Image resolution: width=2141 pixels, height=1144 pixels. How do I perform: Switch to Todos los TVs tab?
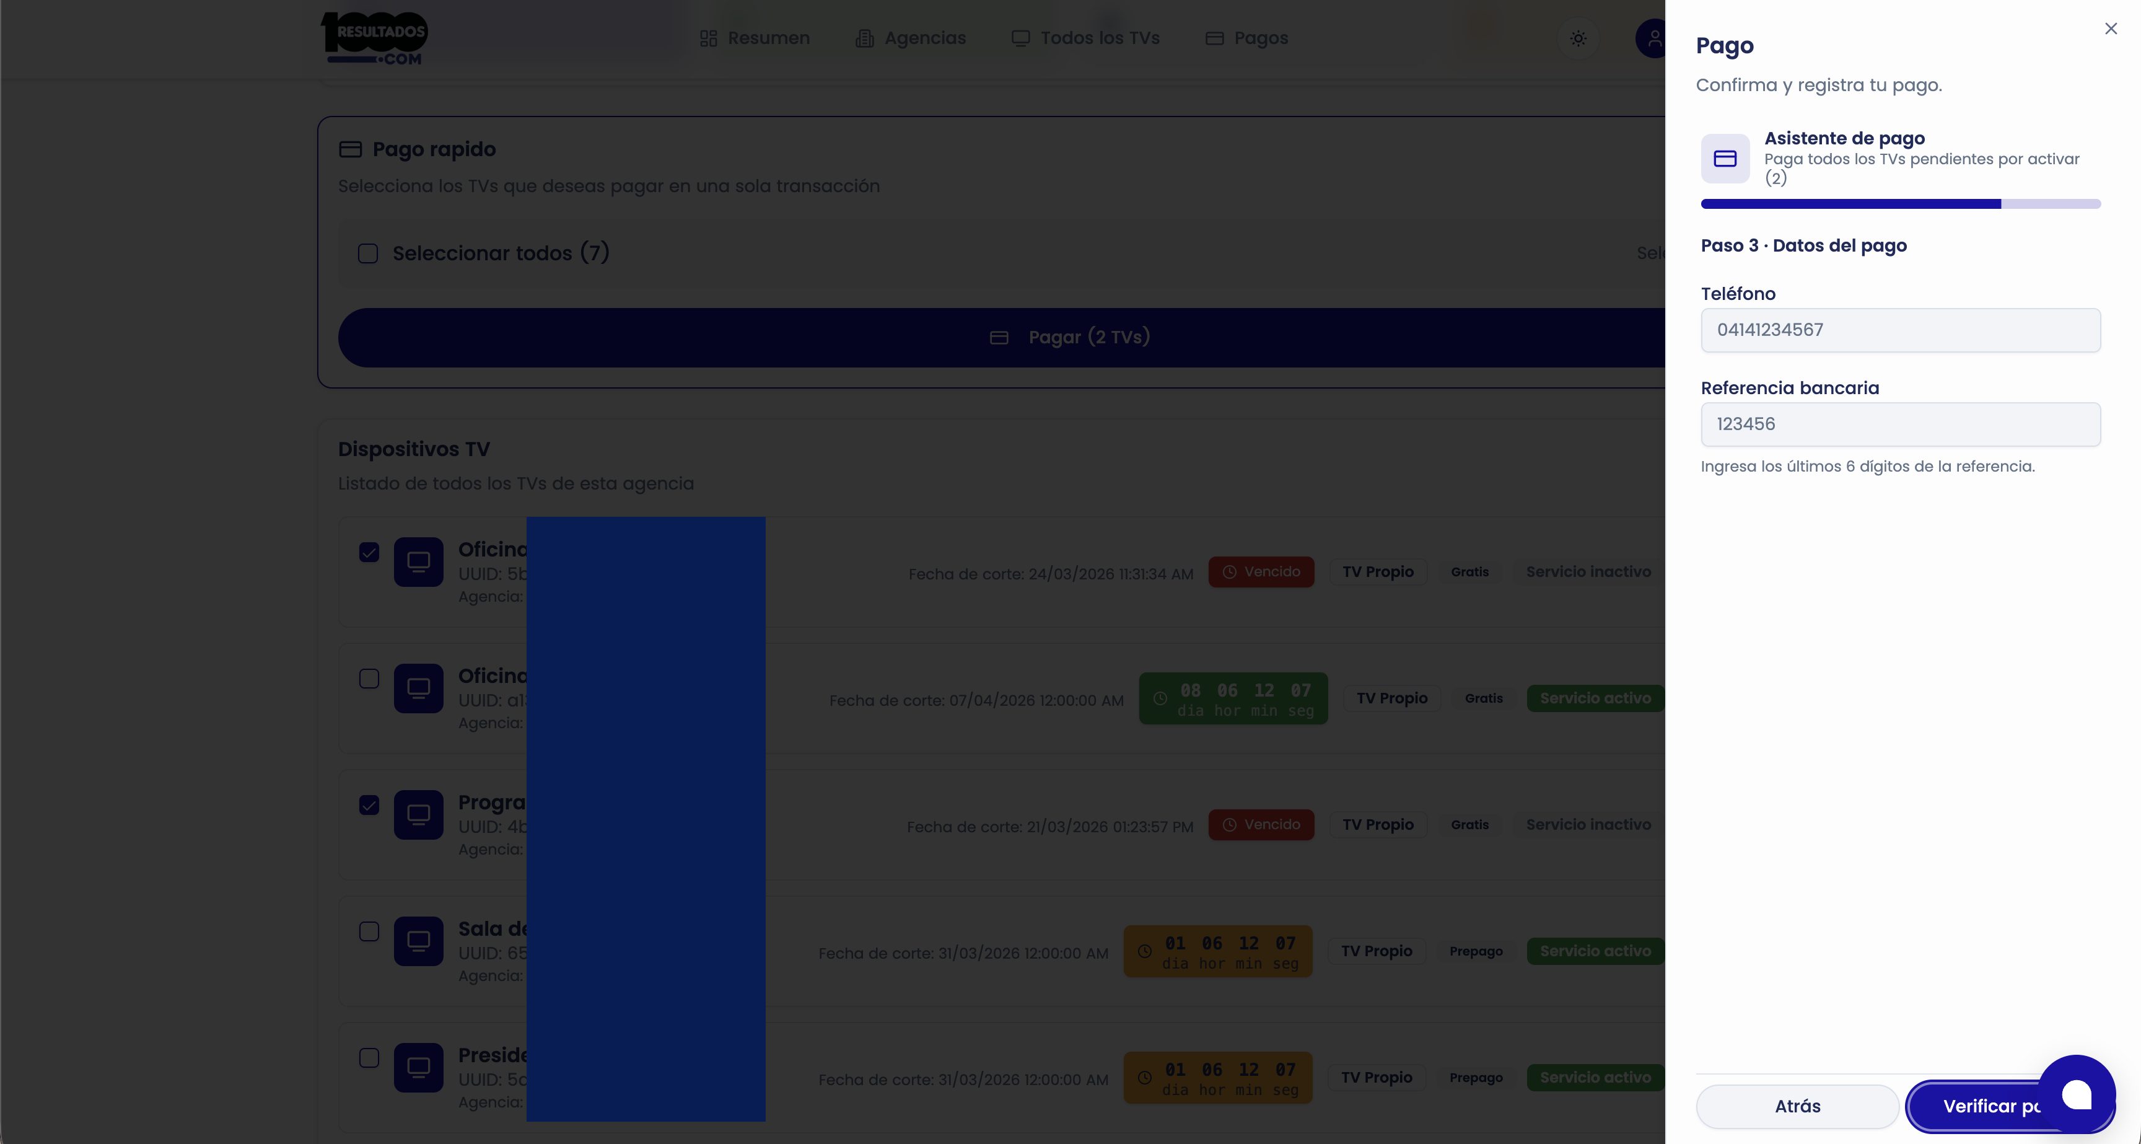tap(1085, 38)
